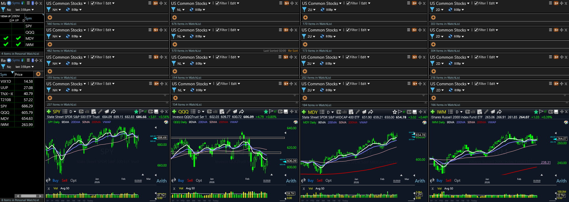Toggle Filter checkbox in 166 Items watchlist
569x202 pixels.
coord(476,84)
